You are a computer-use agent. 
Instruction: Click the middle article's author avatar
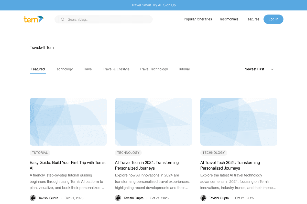[x=118, y=198]
